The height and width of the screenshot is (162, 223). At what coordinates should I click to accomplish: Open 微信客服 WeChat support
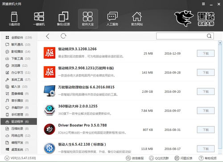[135, 158]
